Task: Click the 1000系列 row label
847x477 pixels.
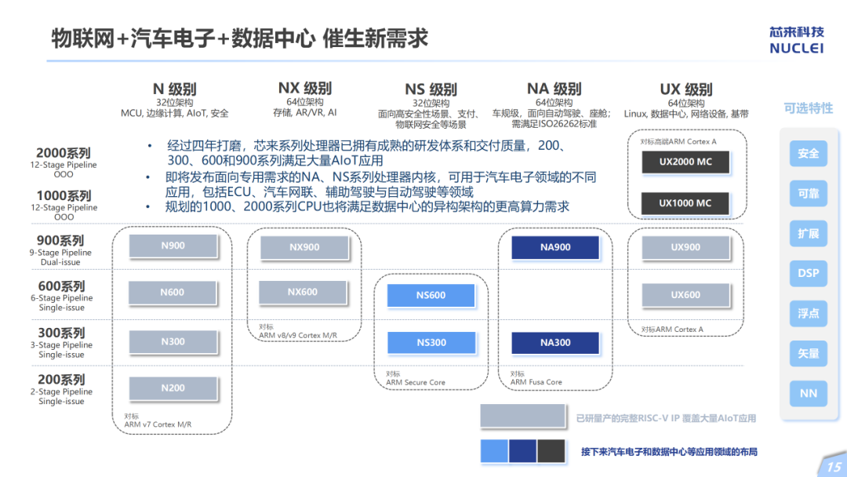Action: (x=64, y=195)
